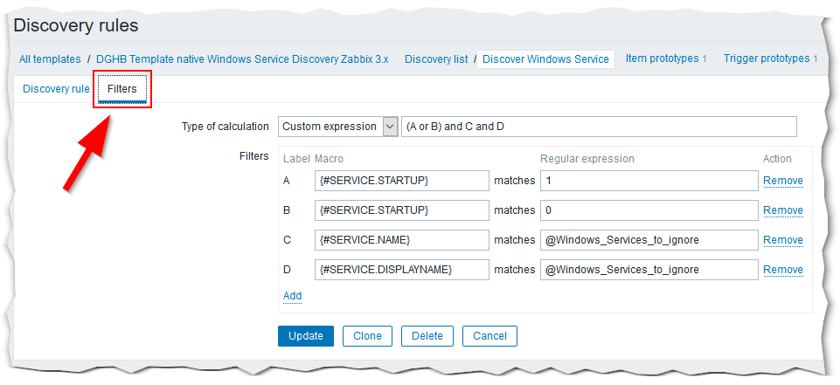
Task: Remove filter C for SERVICE.NAME
Action: (x=782, y=240)
